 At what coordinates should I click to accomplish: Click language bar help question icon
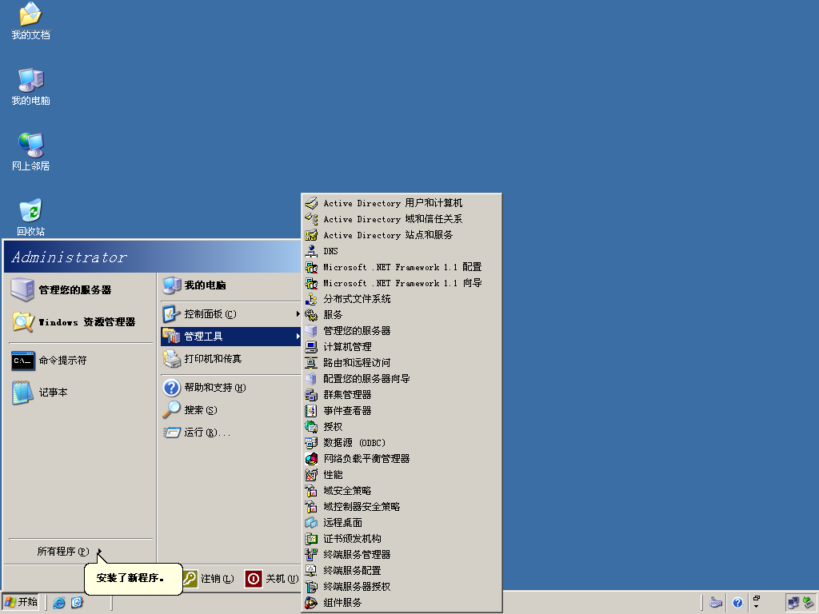[737, 603]
